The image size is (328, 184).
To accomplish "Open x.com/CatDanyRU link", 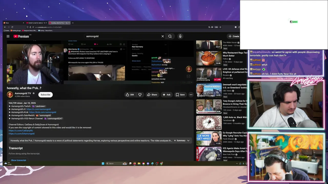I will pos(21,131).
